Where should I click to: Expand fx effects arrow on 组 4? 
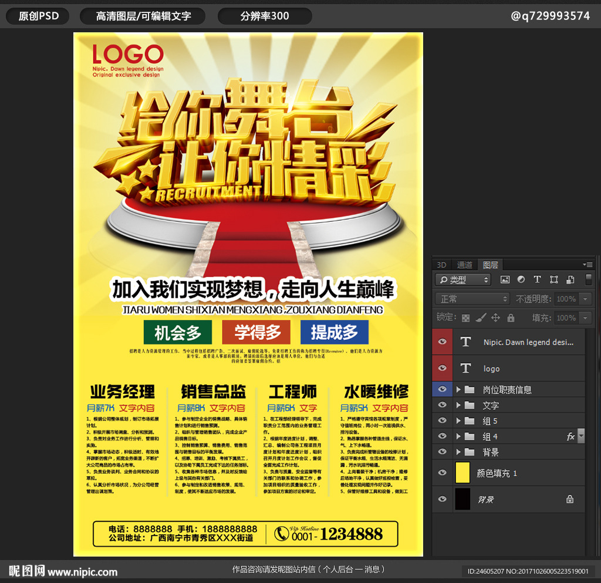pos(581,436)
